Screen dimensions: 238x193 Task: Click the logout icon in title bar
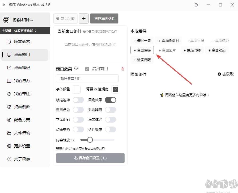coord(196,5)
